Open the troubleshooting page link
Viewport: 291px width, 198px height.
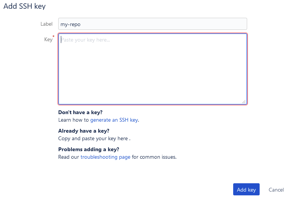[x=105, y=157]
